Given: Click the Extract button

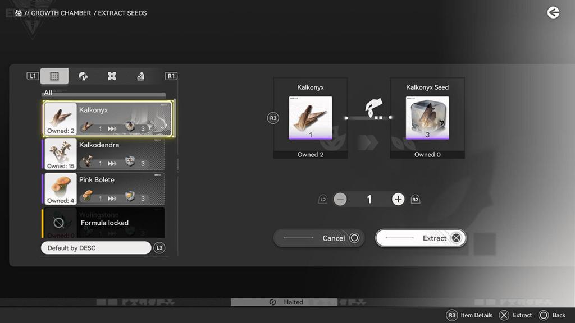Looking at the screenshot, I should (421, 238).
